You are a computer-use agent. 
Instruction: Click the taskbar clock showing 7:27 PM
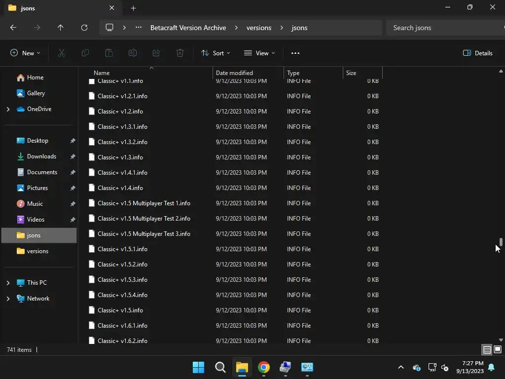pos(470,367)
